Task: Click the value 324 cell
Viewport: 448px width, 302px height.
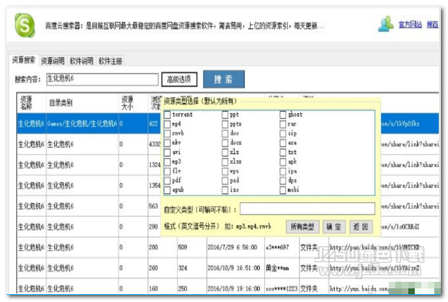Action: tap(191, 268)
